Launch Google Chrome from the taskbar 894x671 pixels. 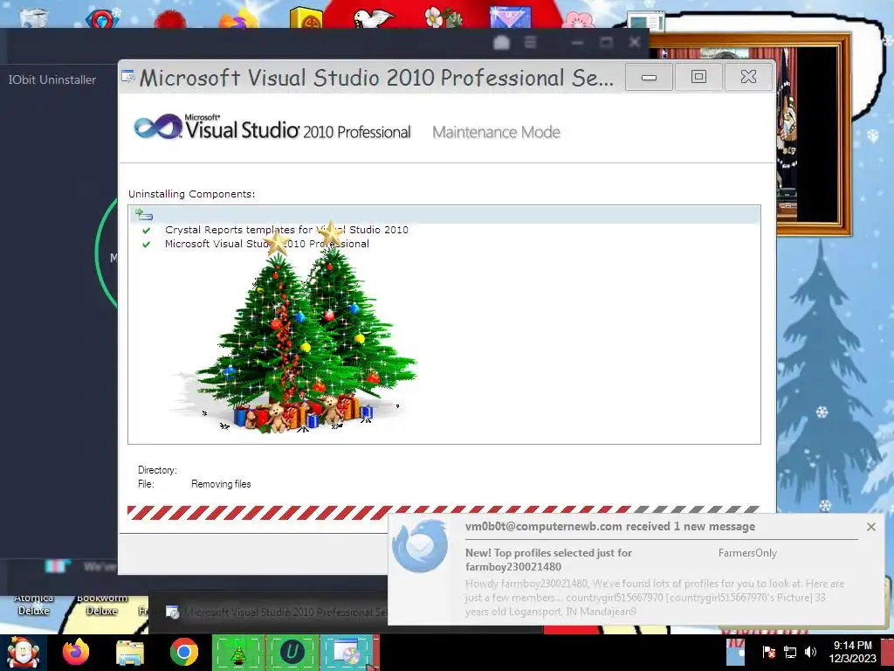click(x=183, y=653)
